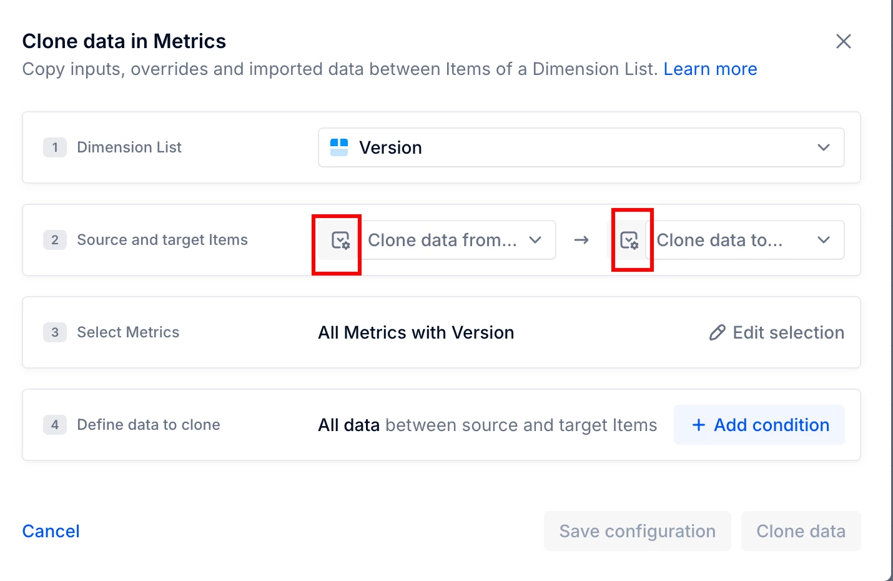Select step 1 number badge
This screenshot has height=581, width=893.
coord(55,147)
